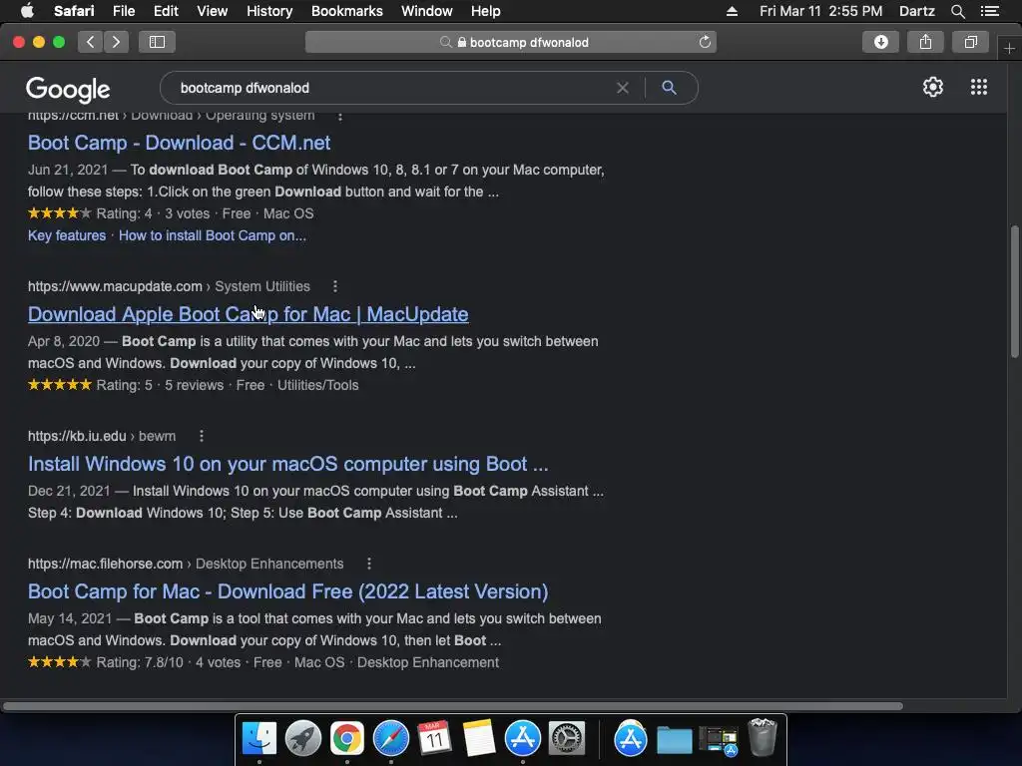Screen dimensions: 1022x766
Task: Show all tabs overview button
Action: [970, 42]
